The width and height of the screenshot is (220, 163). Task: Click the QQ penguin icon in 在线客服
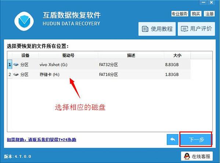[x=187, y=156]
